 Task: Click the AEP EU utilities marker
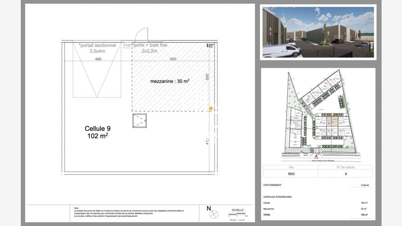coord(210,46)
